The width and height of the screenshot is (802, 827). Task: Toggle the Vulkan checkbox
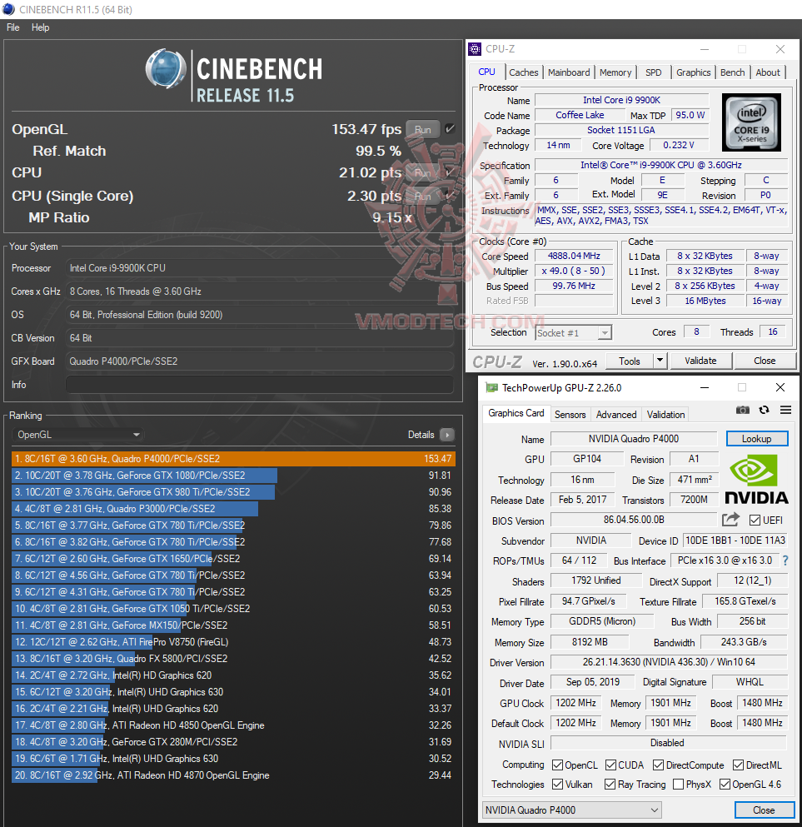[x=557, y=785]
